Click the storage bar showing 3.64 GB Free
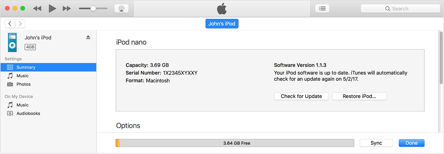Viewport: 444px width, 154px height. pos(235,143)
